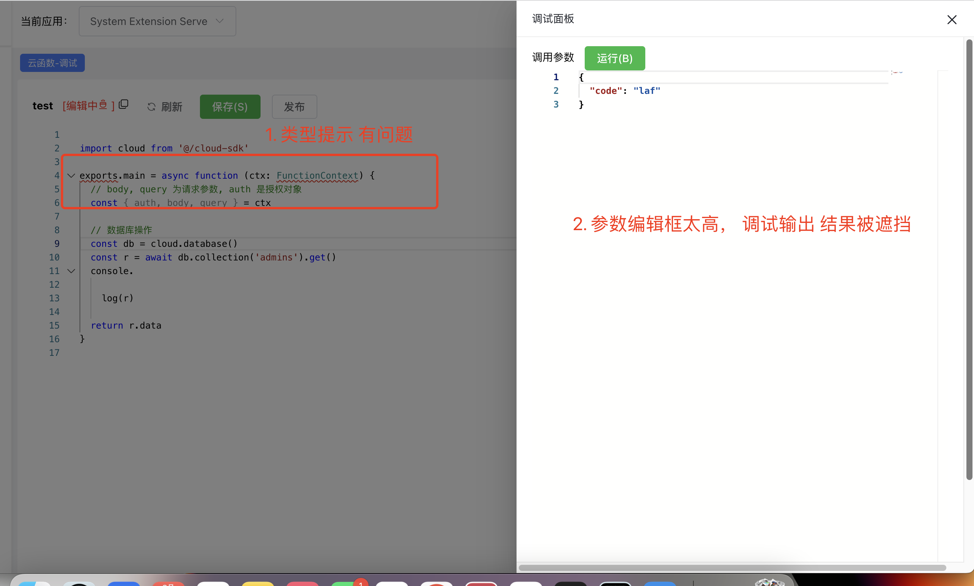
Task: Close the 调试面板 debug panel
Action: 952,19
